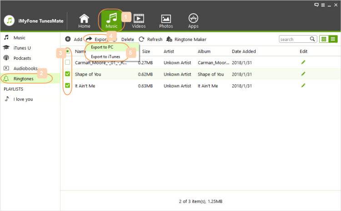This screenshot has width=341, height=211.
Task: Open Ringtone Maker
Action: pyautogui.click(x=186, y=39)
